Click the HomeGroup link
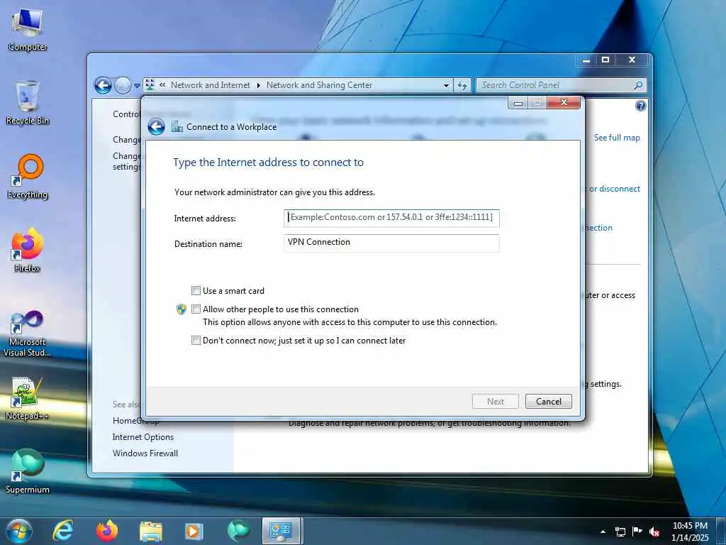This screenshot has width=726, height=545. (x=135, y=420)
